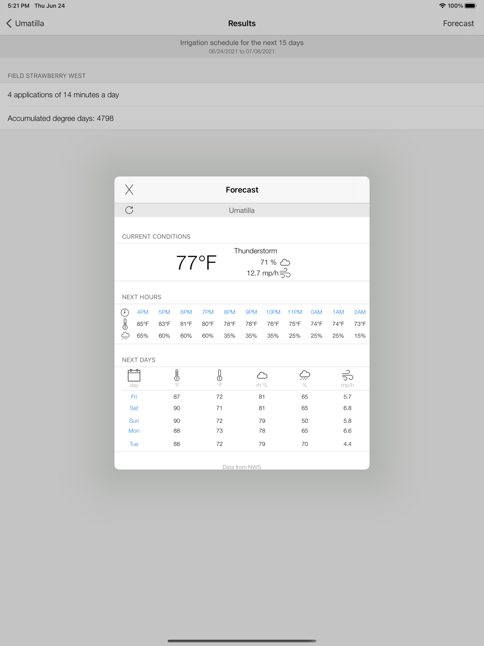Tap the calendar day column icon
484x646 pixels.
[134, 375]
